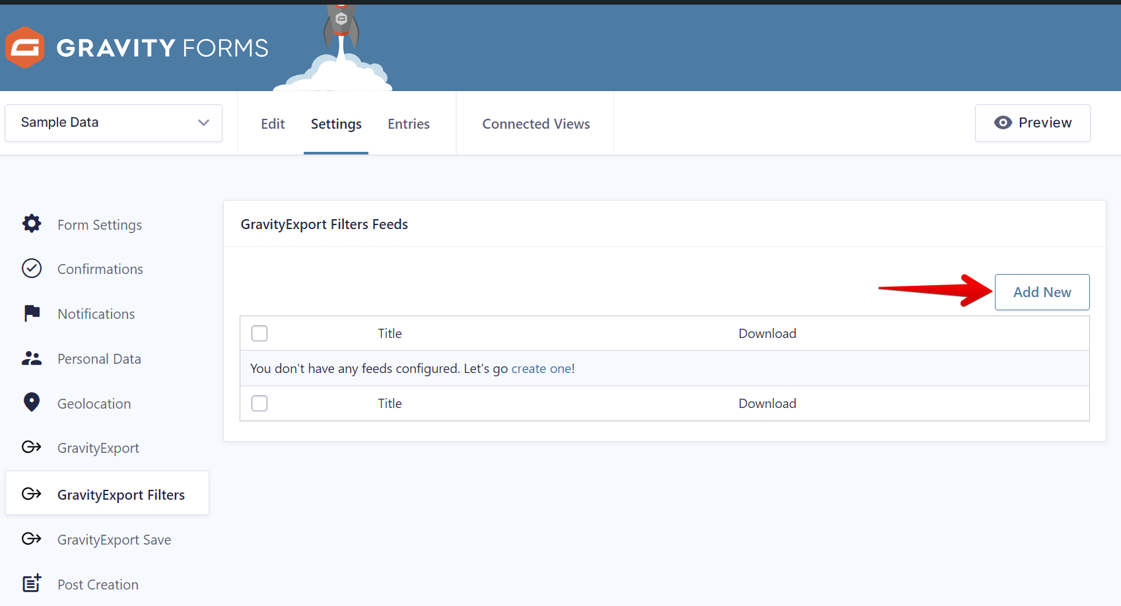This screenshot has height=606, width=1121.
Task: Switch to the Edit tab
Action: (x=273, y=124)
